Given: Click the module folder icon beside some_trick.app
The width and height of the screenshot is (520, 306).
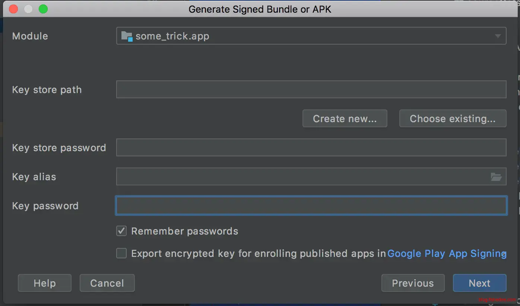Looking at the screenshot, I should point(127,36).
